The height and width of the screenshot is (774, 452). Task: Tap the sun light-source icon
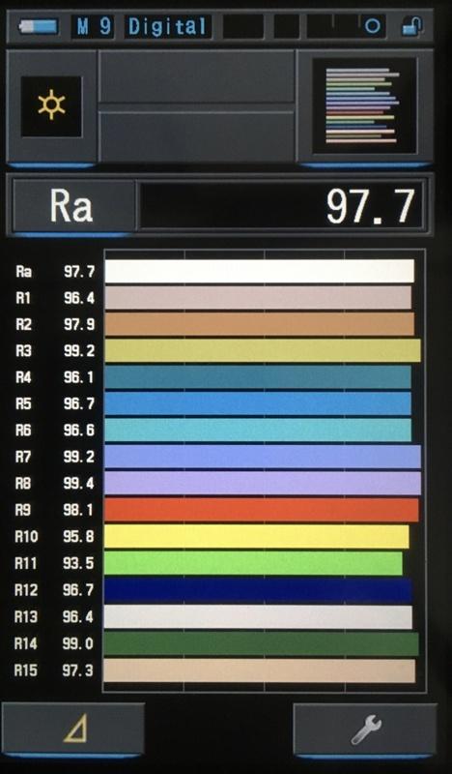tap(51, 106)
